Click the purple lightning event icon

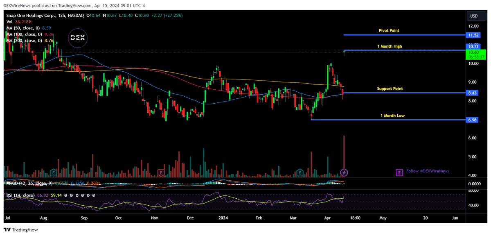tap(345, 172)
